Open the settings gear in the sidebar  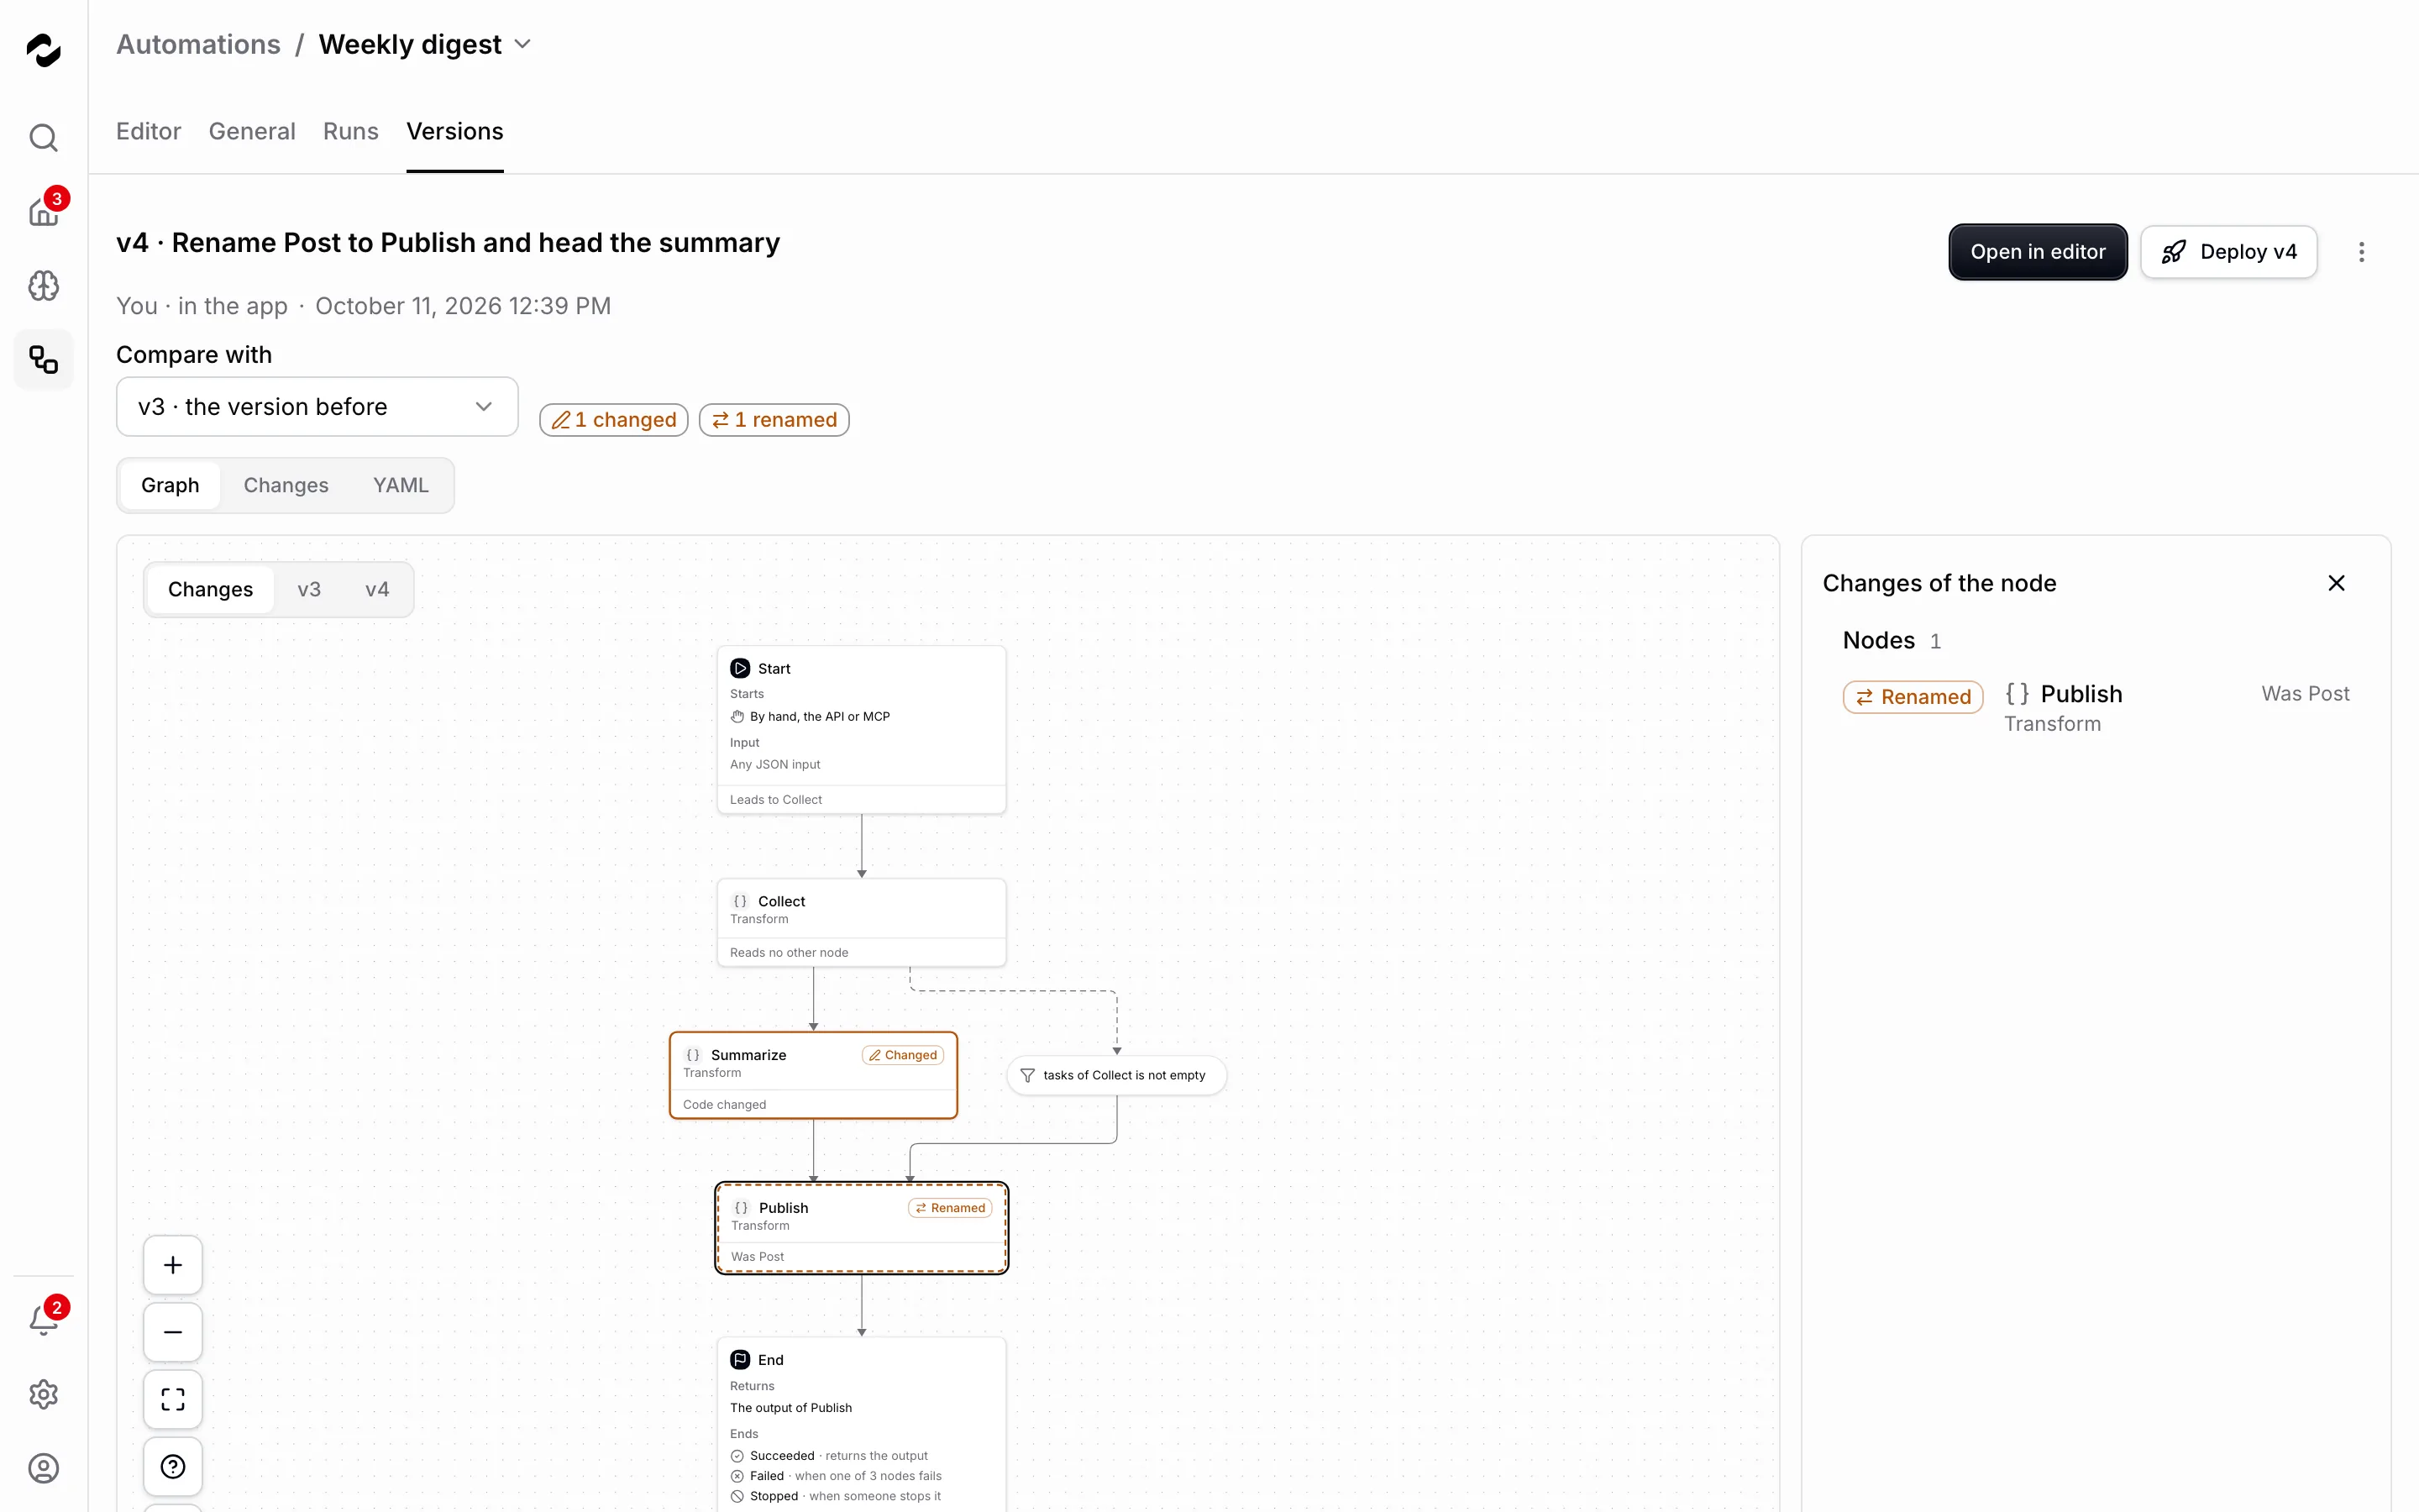(43, 1394)
